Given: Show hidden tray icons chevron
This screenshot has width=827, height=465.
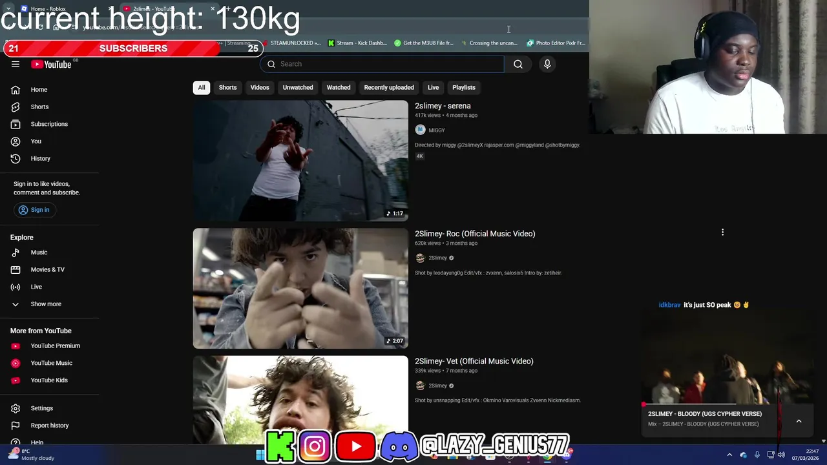Looking at the screenshot, I should click(x=729, y=455).
